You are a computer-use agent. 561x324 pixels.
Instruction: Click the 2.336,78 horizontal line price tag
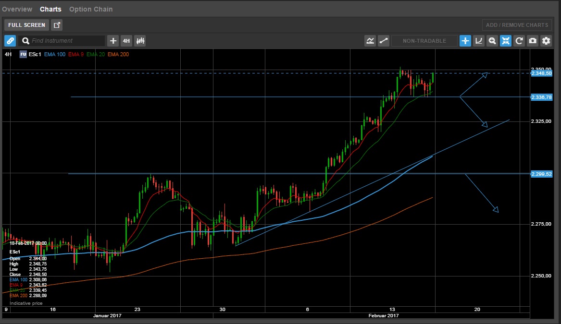point(541,97)
